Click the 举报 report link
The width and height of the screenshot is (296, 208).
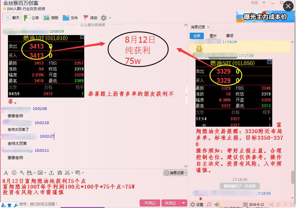254,3
